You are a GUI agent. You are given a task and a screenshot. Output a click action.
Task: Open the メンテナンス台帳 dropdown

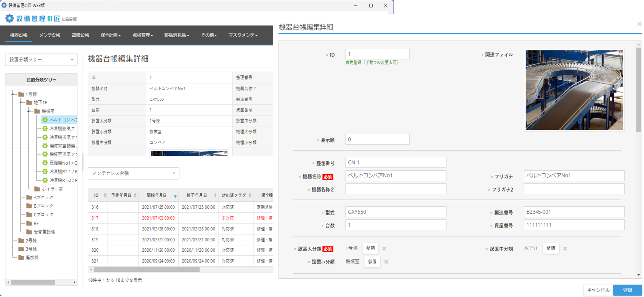pyautogui.click(x=133, y=173)
